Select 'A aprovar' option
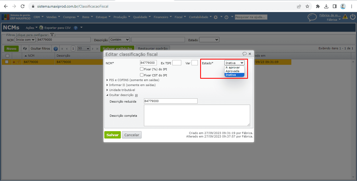This screenshot has width=357, height=181. pos(234,67)
